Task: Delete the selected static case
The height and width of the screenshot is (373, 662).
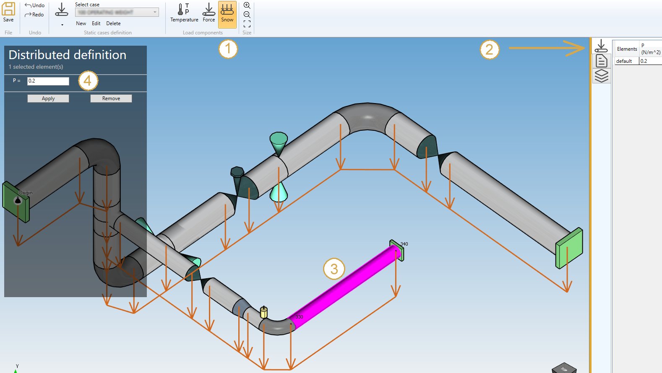Action: pyautogui.click(x=113, y=23)
